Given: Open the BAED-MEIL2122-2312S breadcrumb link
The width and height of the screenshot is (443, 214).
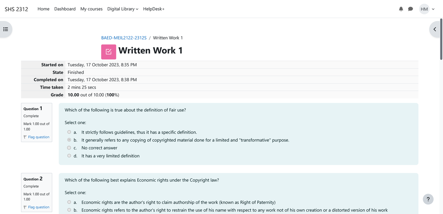Looking at the screenshot, I should [124, 38].
